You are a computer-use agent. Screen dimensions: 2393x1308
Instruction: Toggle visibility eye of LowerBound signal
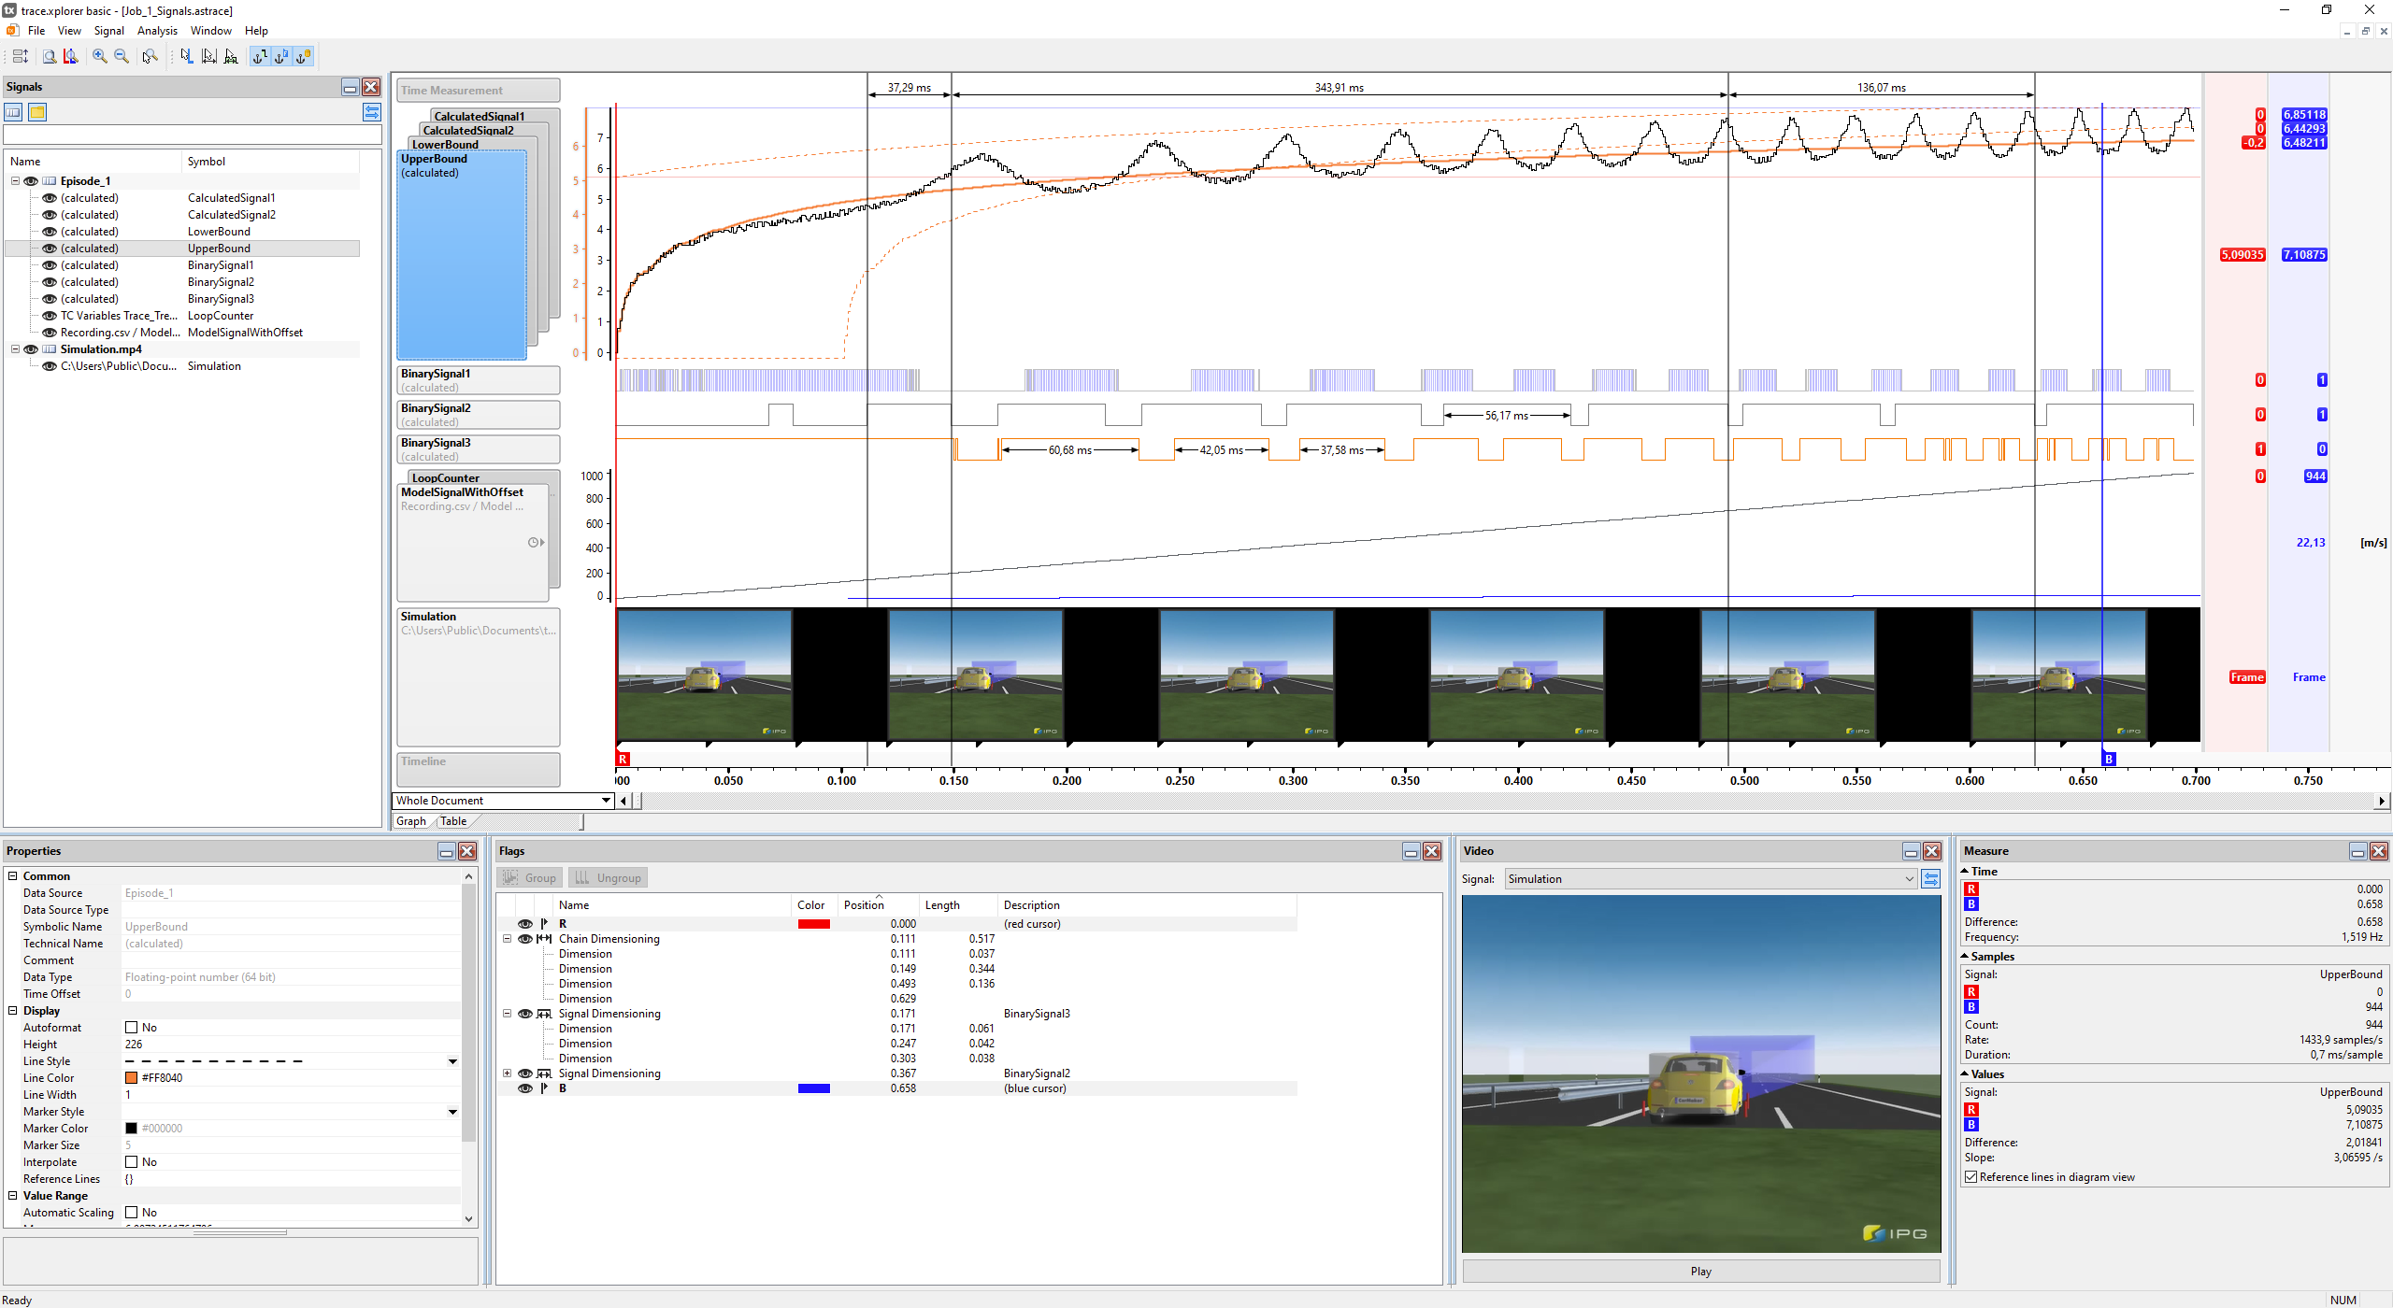[x=50, y=232]
